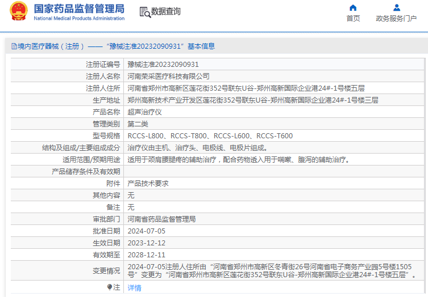Click 变更情况 change description text
Screen dimensions: 428x297
coord(272,270)
